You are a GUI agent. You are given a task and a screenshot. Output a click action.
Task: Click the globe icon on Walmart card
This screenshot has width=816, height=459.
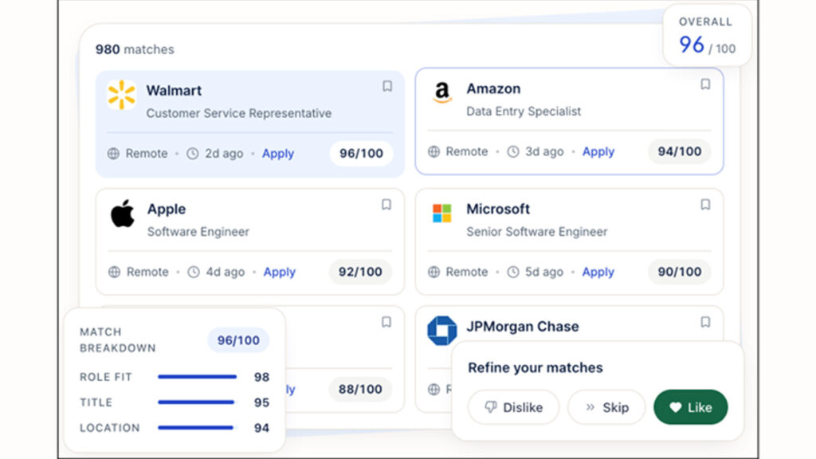click(113, 154)
